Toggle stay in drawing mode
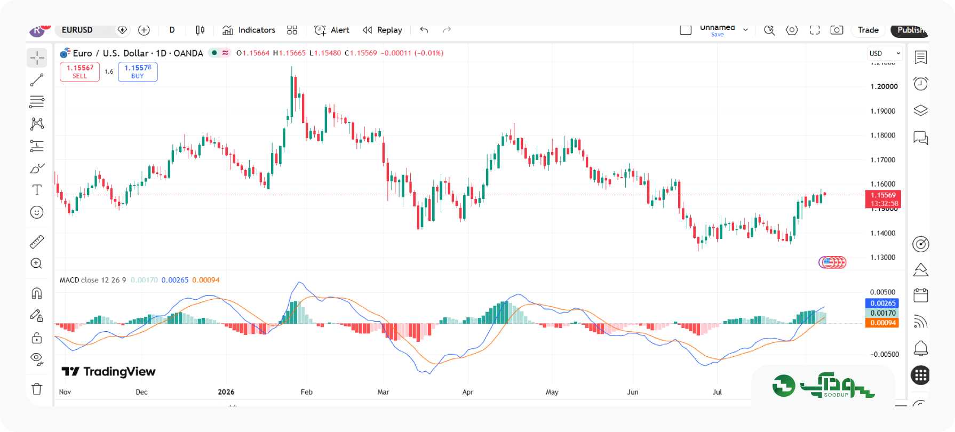955x432 pixels. (37, 316)
